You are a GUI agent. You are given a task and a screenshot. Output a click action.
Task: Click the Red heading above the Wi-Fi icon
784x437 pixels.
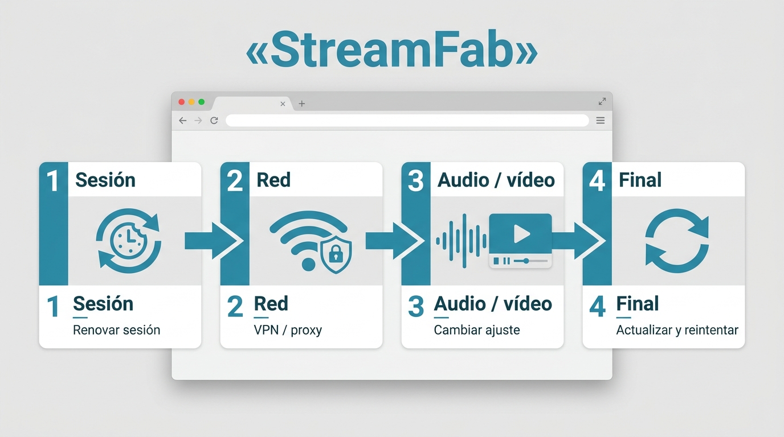[273, 180]
